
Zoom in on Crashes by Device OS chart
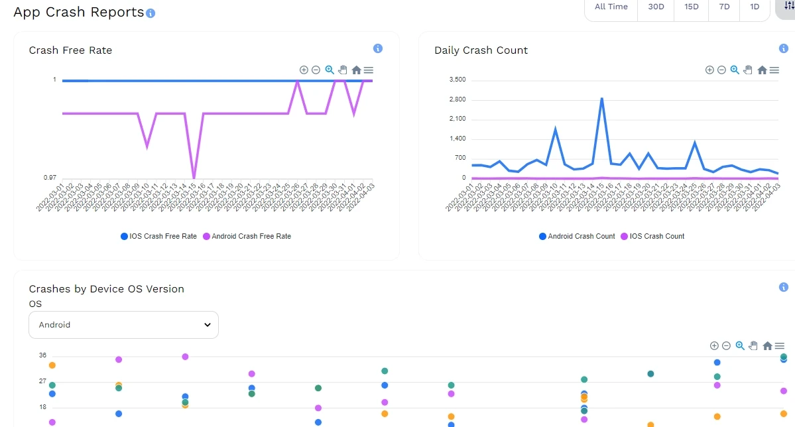pos(714,346)
